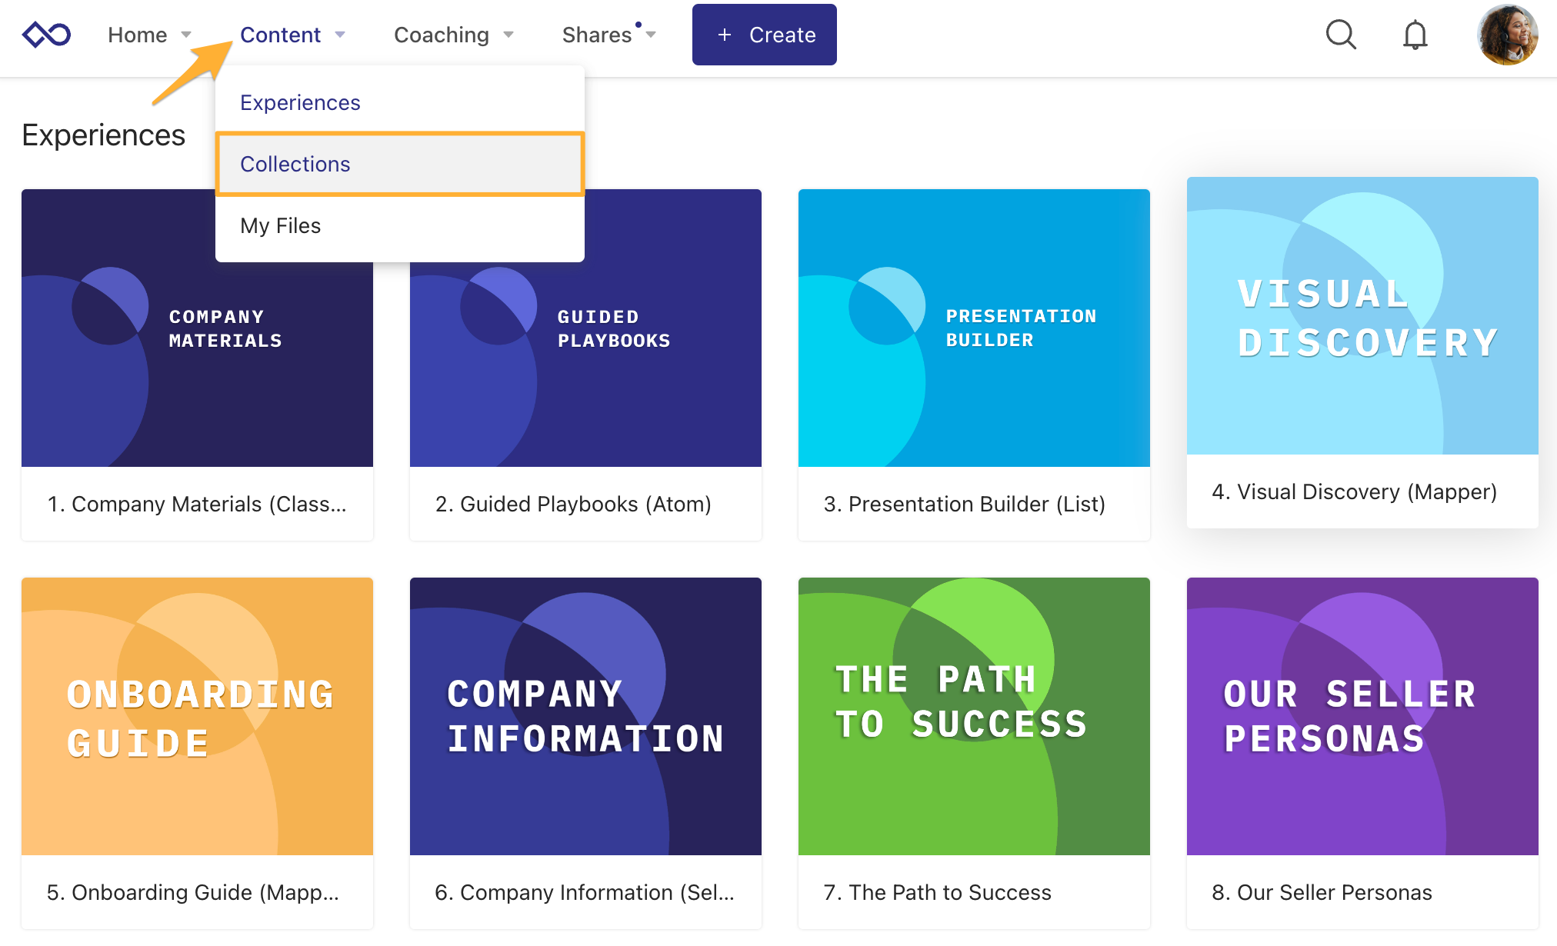Image resolution: width=1557 pixels, height=946 pixels.
Task: Open the Home menu
Action: click(x=137, y=35)
